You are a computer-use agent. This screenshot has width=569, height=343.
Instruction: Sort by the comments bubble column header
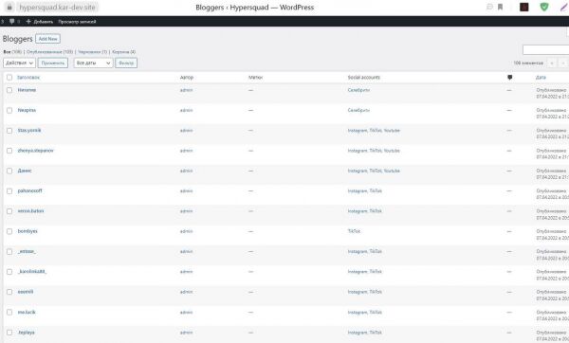point(510,78)
